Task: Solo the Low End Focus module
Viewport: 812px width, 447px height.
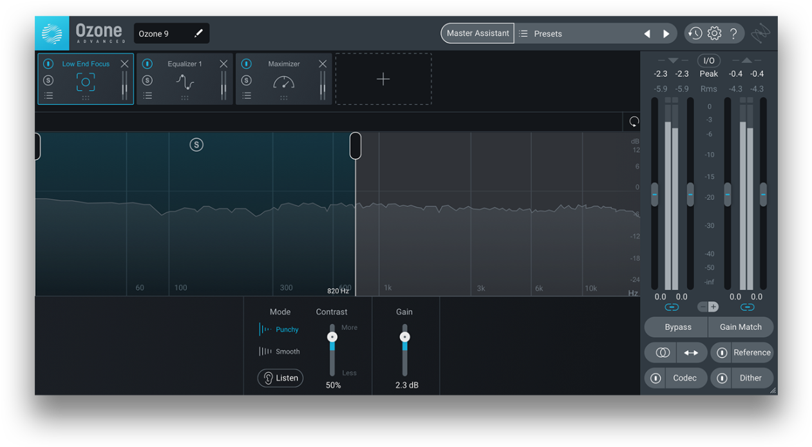Action: tap(48, 81)
